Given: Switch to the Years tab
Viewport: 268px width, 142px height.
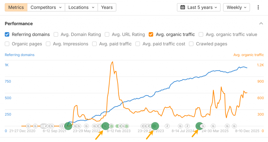Looking at the screenshot, I should point(107,7).
